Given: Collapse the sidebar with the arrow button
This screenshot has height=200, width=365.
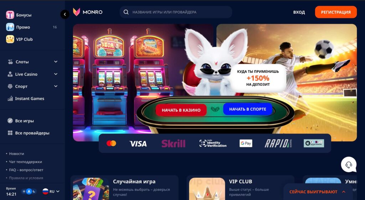Looking at the screenshot, I should [65, 14].
